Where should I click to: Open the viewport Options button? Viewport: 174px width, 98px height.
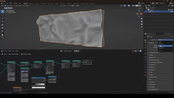pos(140,8)
